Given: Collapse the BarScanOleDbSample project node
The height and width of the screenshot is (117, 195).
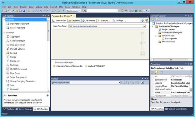Looking at the screenshot, I should [x=153, y=27].
